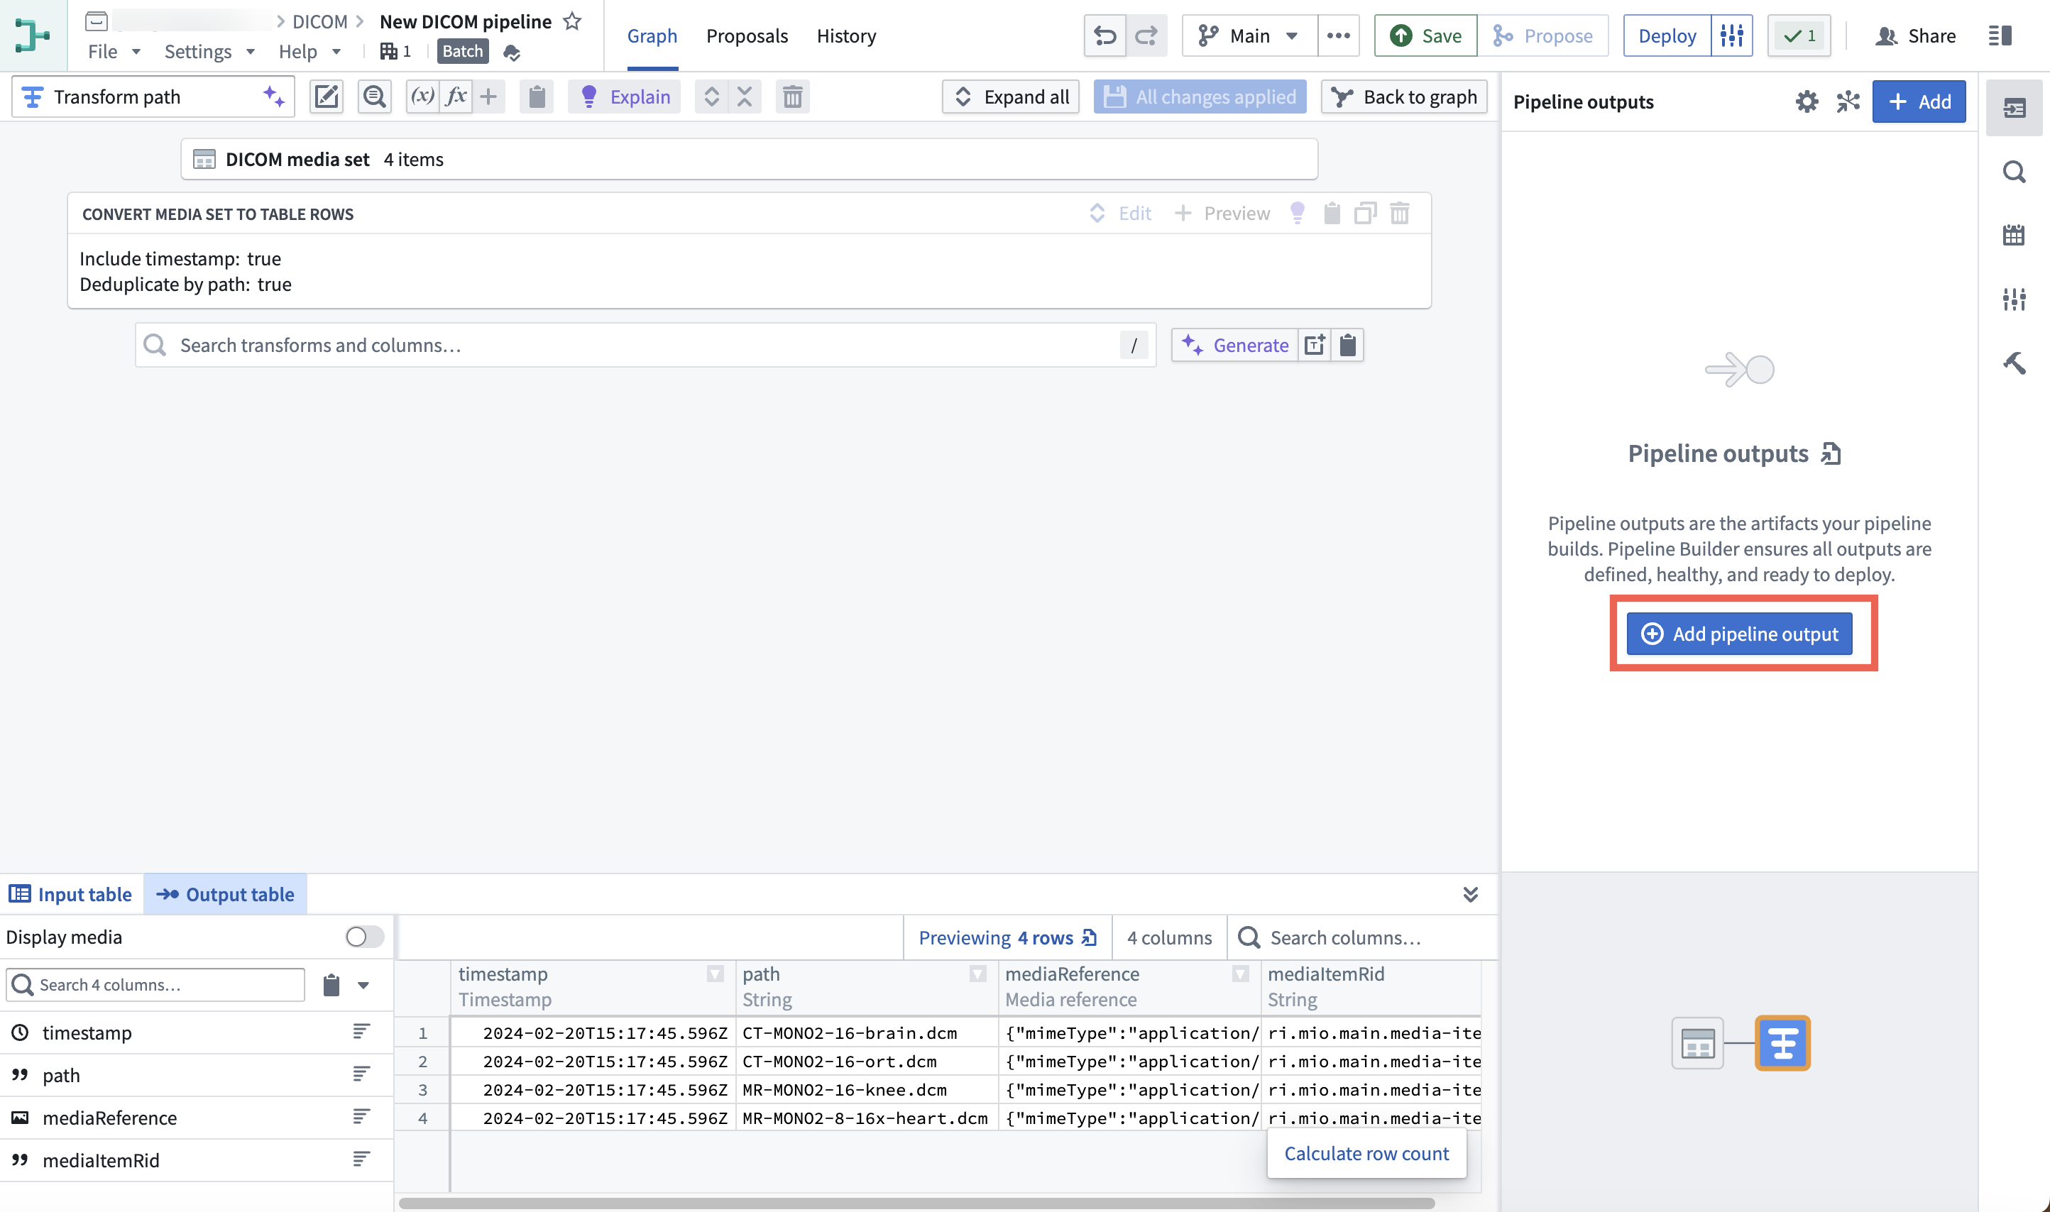Switch to the Input table tab
The width and height of the screenshot is (2050, 1212).
71,894
